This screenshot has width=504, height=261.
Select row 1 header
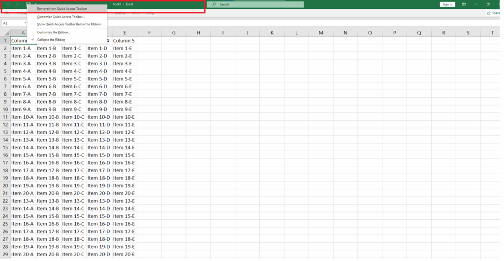[5, 41]
